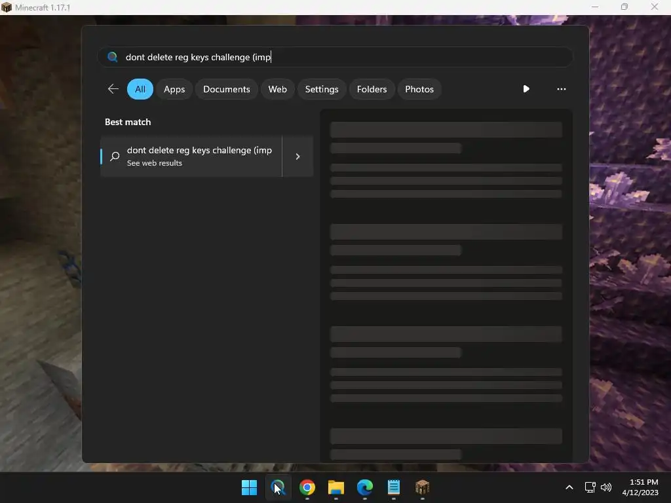Switch to the Settings filter tab
The width and height of the screenshot is (671, 503).
(x=321, y=89)
